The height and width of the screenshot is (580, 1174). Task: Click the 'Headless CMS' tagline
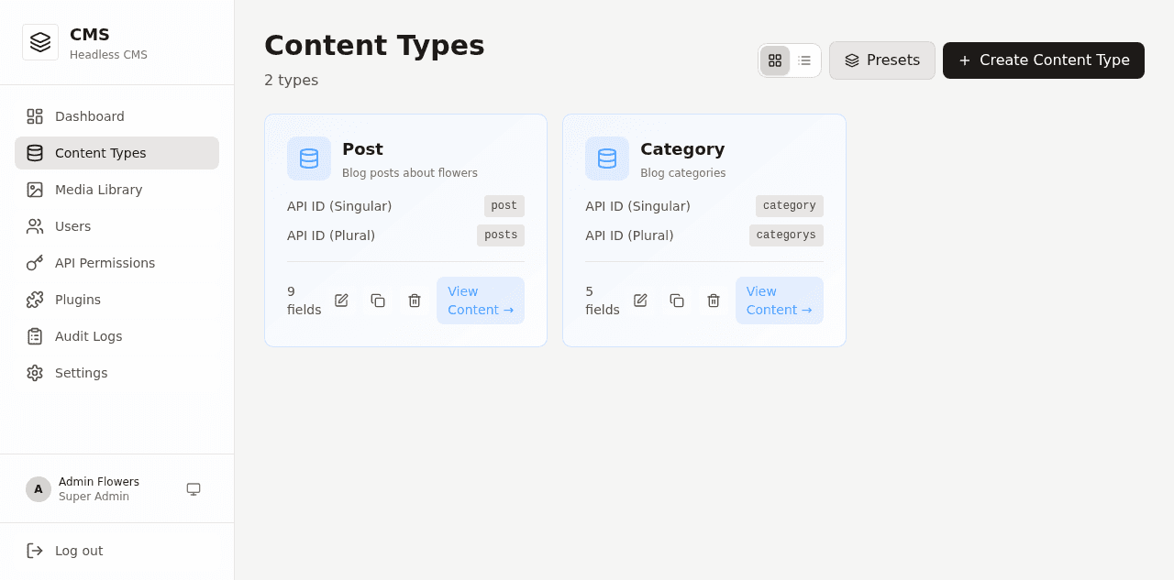[x=108, y=55]
